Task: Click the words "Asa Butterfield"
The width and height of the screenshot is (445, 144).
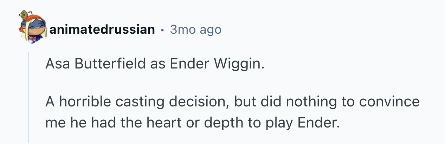Action: click(x=94, y=65)
